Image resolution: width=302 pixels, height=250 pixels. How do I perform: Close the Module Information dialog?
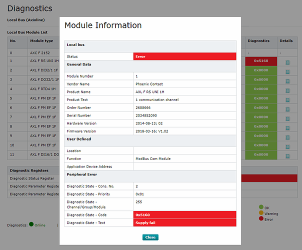tap(150, 237)
